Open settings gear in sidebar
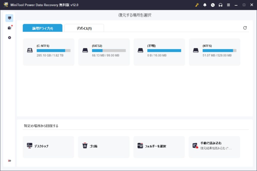This screenshot has width=257, height=171. (x=10, y=38)
